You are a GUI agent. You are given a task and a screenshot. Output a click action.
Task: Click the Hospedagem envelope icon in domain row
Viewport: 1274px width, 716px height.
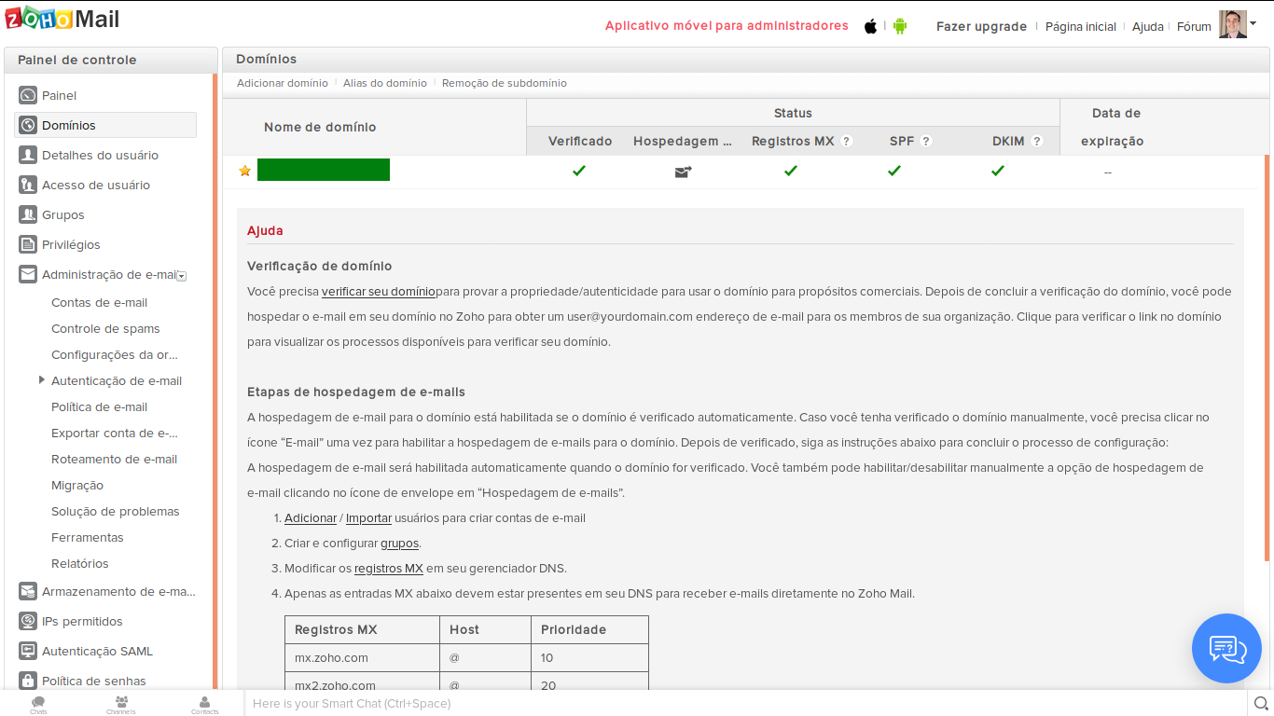tap(683, 172)
